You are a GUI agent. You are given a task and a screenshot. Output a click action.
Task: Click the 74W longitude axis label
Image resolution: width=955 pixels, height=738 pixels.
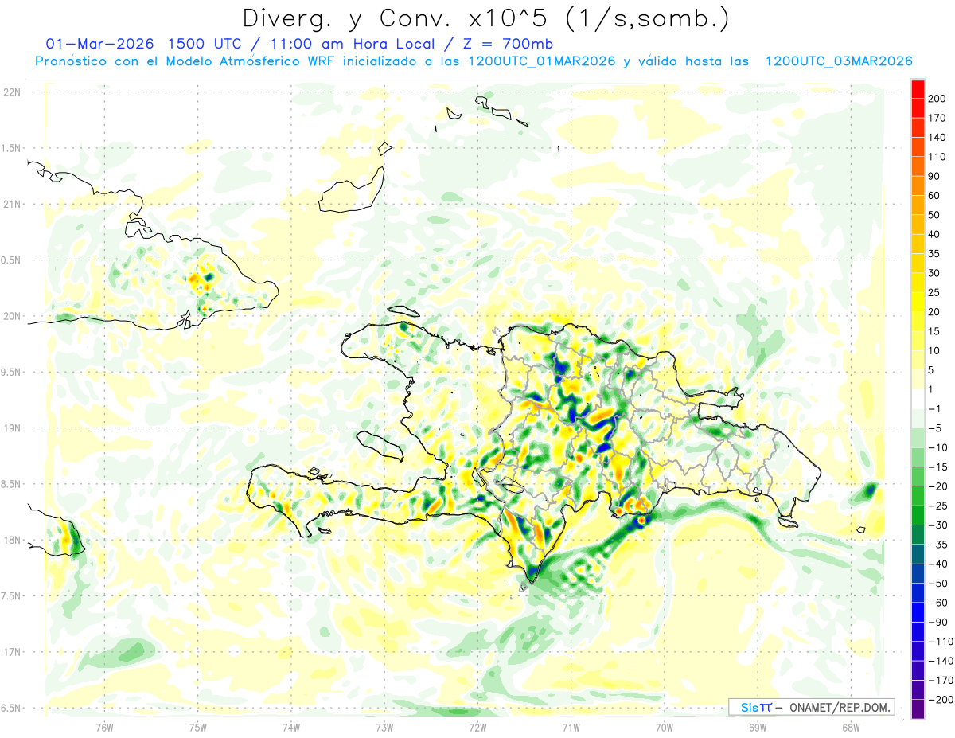coord(291,726)
